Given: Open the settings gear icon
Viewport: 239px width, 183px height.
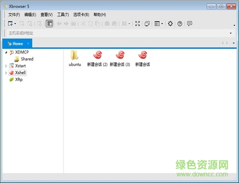Looking at the screenshot, I should [x=170, y=24].
